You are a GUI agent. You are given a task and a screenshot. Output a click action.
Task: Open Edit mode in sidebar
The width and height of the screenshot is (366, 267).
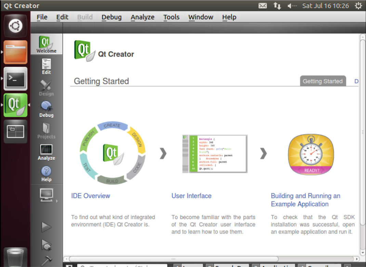click(47, 66)
